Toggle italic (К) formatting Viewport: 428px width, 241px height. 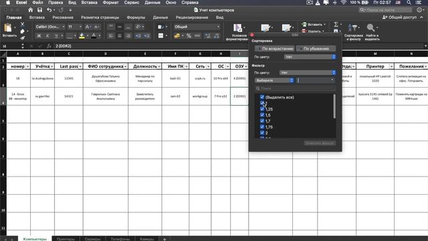[47, 35]
